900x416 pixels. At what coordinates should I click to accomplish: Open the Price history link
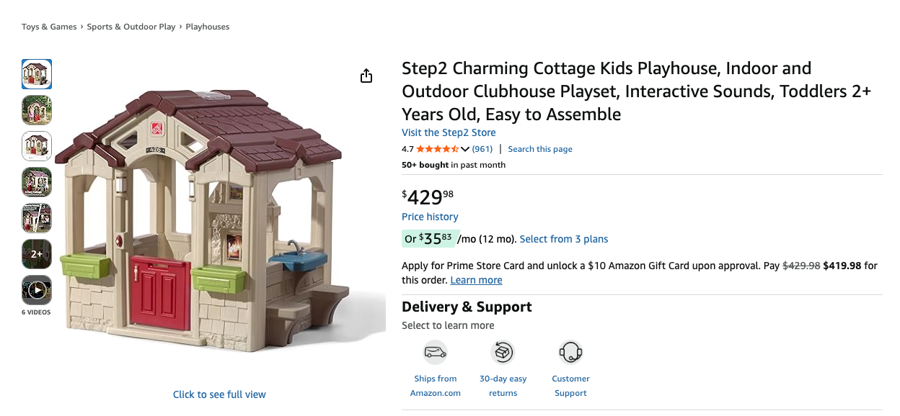430,217
